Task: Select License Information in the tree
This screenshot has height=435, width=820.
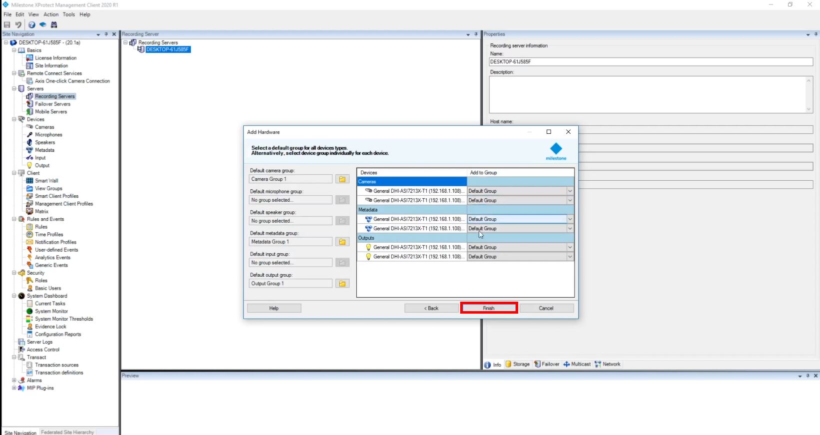Action: (55, 58)
